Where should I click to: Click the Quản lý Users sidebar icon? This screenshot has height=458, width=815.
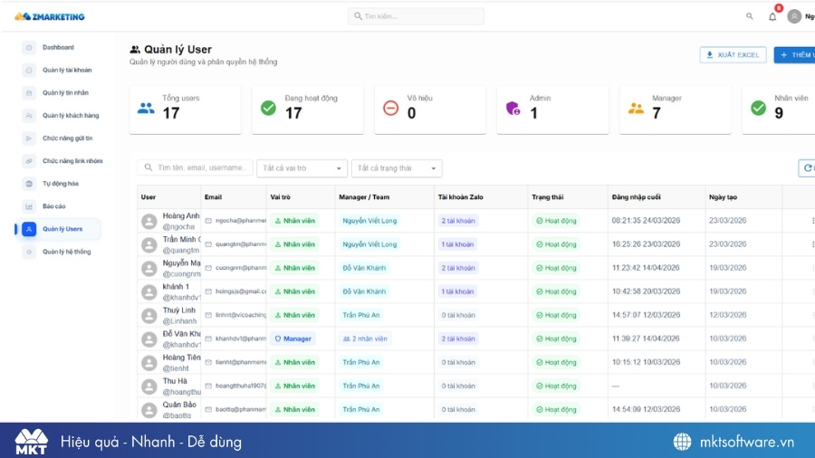[x=29, y=229]
